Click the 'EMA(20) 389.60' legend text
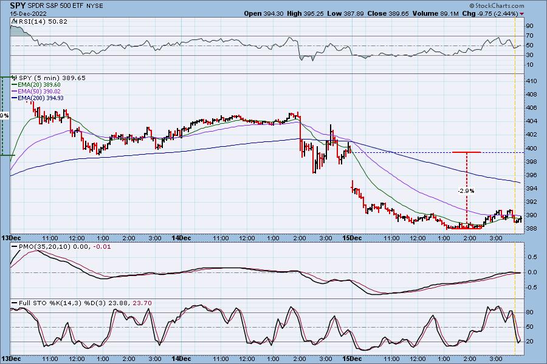 (x=39, y=85)
